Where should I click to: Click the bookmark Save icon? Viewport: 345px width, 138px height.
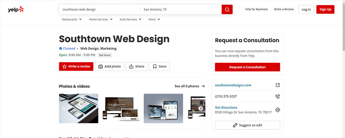[x=155, y=67]
